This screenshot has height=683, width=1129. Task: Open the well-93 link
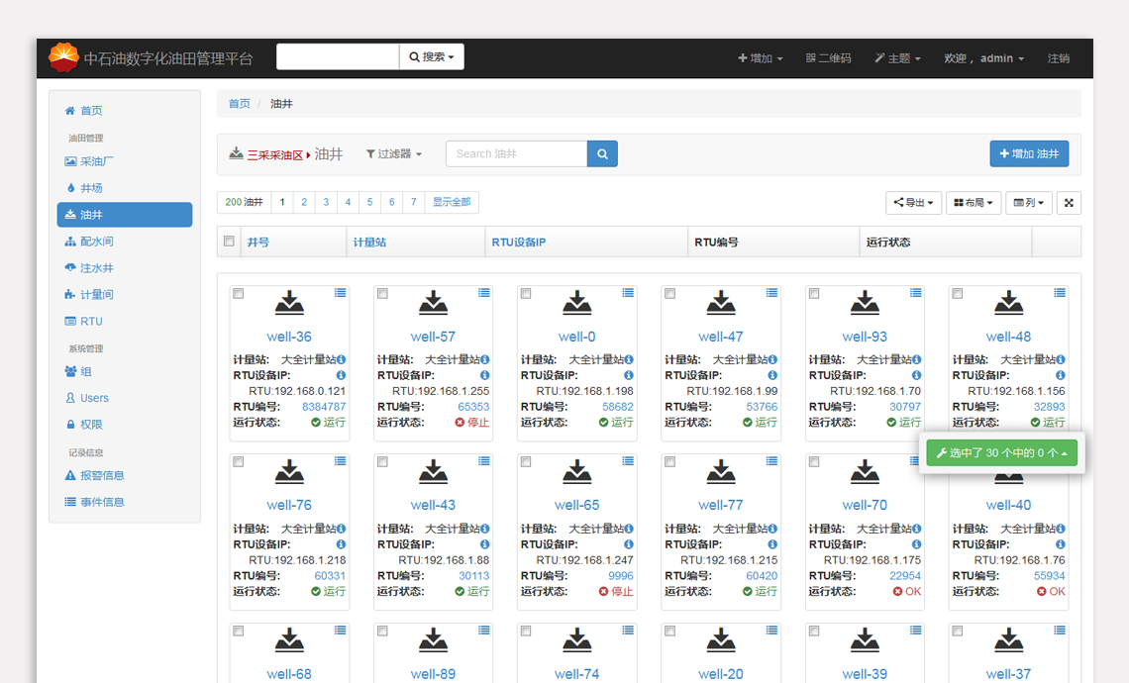point(865,337)
